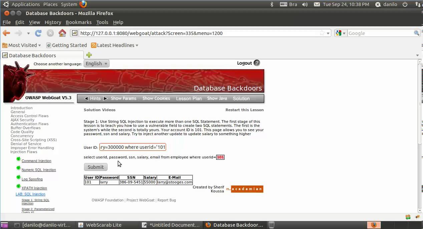
Task: Click the Firefox launcher in the top panel
Action: click(83, 4)
